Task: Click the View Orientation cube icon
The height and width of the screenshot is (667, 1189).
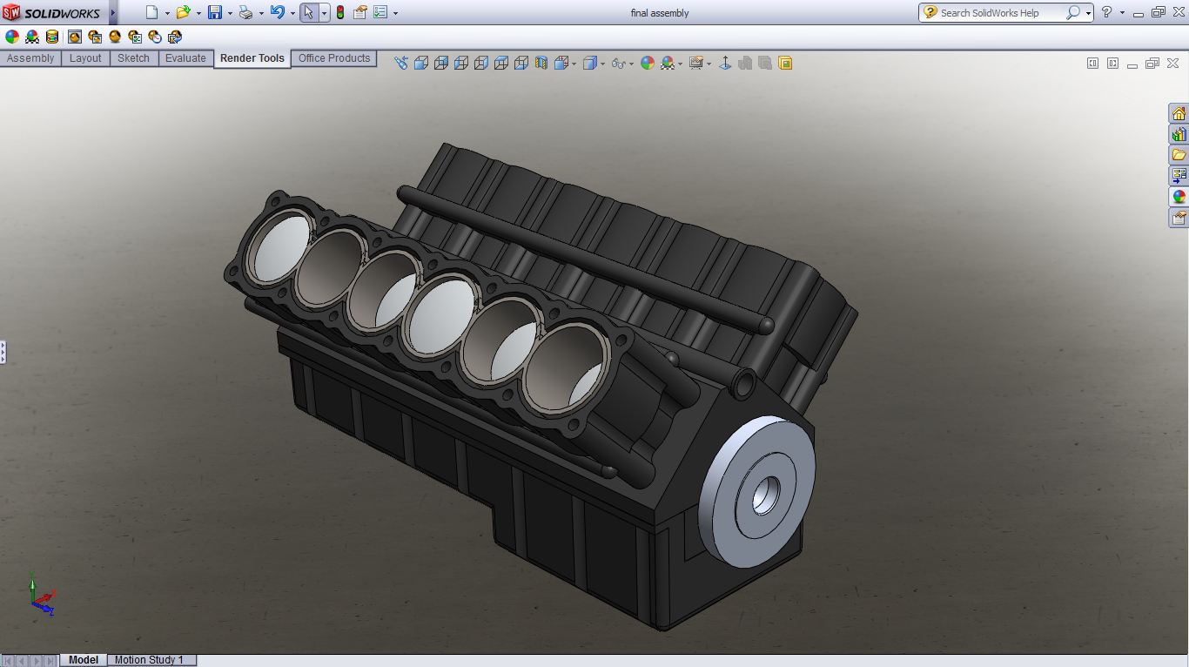Action: (x=561, y=63)
